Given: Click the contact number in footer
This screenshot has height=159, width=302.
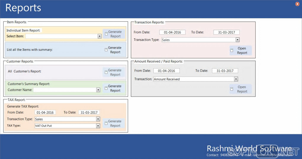Looking at the screenshot, I should [229, 155].
